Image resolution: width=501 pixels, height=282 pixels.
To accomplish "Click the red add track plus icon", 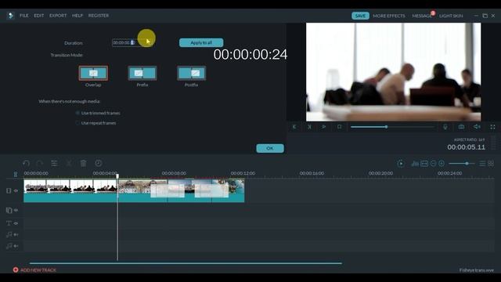I will click(16, 269).
